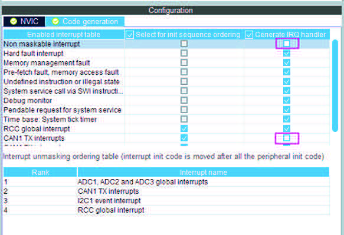
Task: Toggle the 'Select for init sequence ordering' header checkbox
Action: [130, 35]
